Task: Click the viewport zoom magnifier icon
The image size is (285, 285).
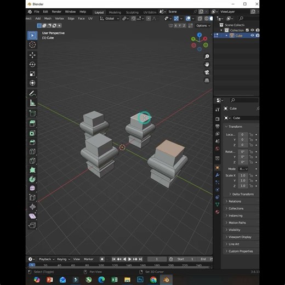Action: 207,56
